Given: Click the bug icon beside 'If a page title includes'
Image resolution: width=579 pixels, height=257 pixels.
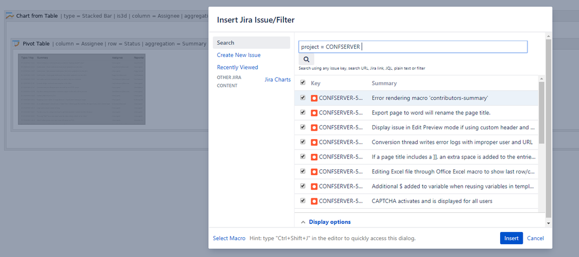Looking at the screenshot, I should coord(314,157).
